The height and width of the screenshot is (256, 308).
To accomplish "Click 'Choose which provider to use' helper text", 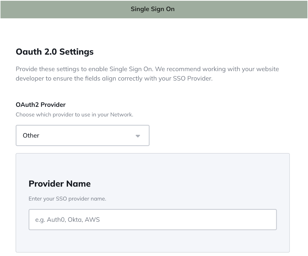I will coord(74,115).
